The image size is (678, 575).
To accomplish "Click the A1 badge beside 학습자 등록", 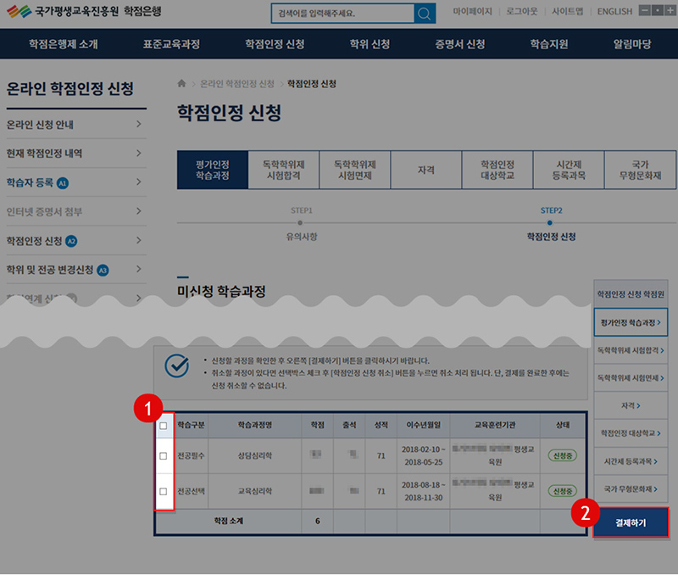I will click(63, 183).
